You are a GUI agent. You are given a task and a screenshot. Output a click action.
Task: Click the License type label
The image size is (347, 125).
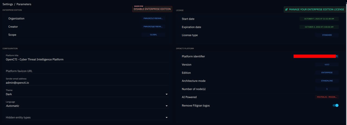190,35
